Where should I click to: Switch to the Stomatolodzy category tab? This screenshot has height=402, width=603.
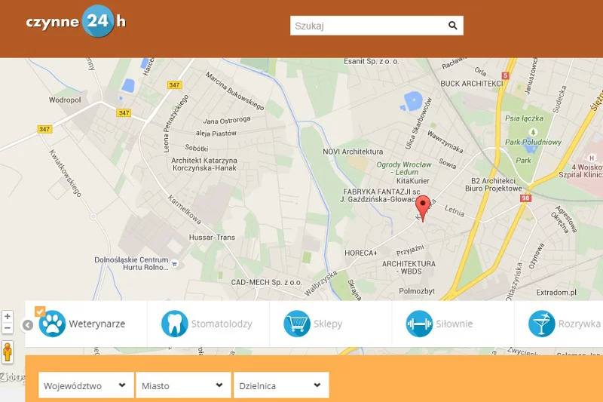[x=208, y=324]
